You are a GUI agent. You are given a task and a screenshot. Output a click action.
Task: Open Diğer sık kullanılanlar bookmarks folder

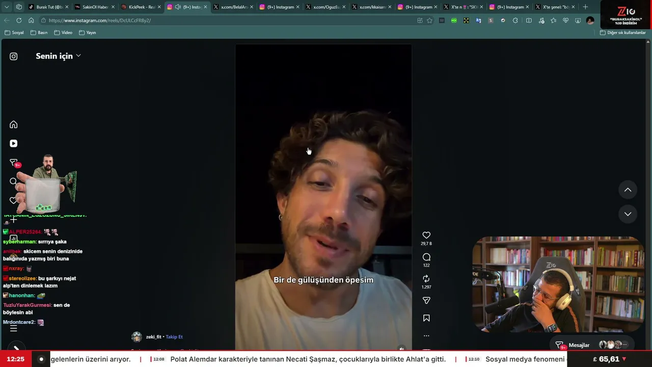tap(622, 33)
